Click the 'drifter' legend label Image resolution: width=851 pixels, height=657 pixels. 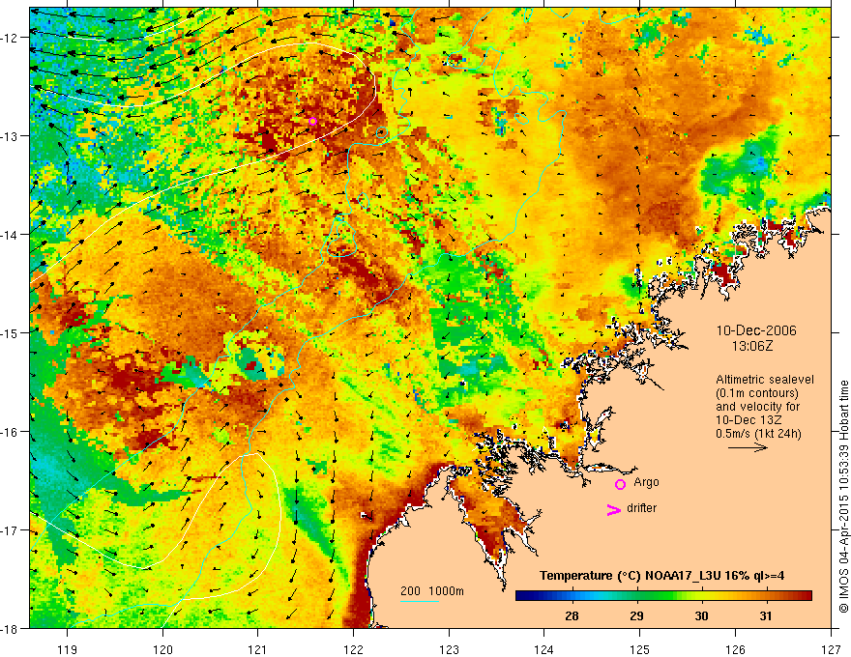click(641, 508)
